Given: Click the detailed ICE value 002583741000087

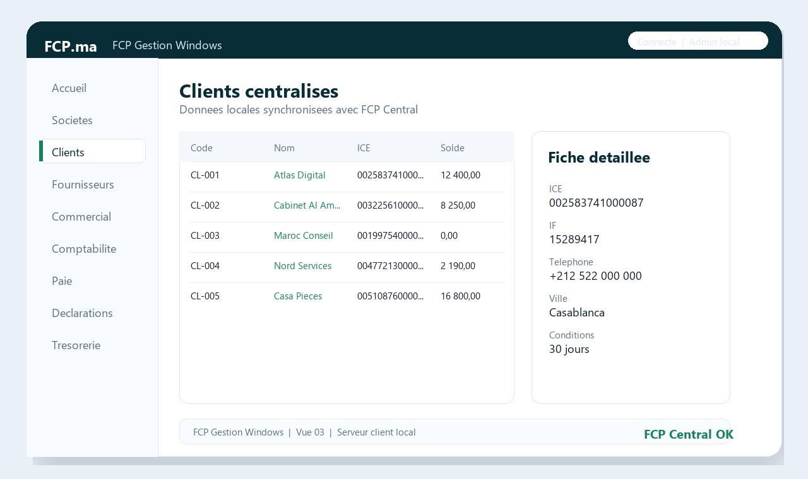Looking at the screenshot, I should tap(597, 203).
